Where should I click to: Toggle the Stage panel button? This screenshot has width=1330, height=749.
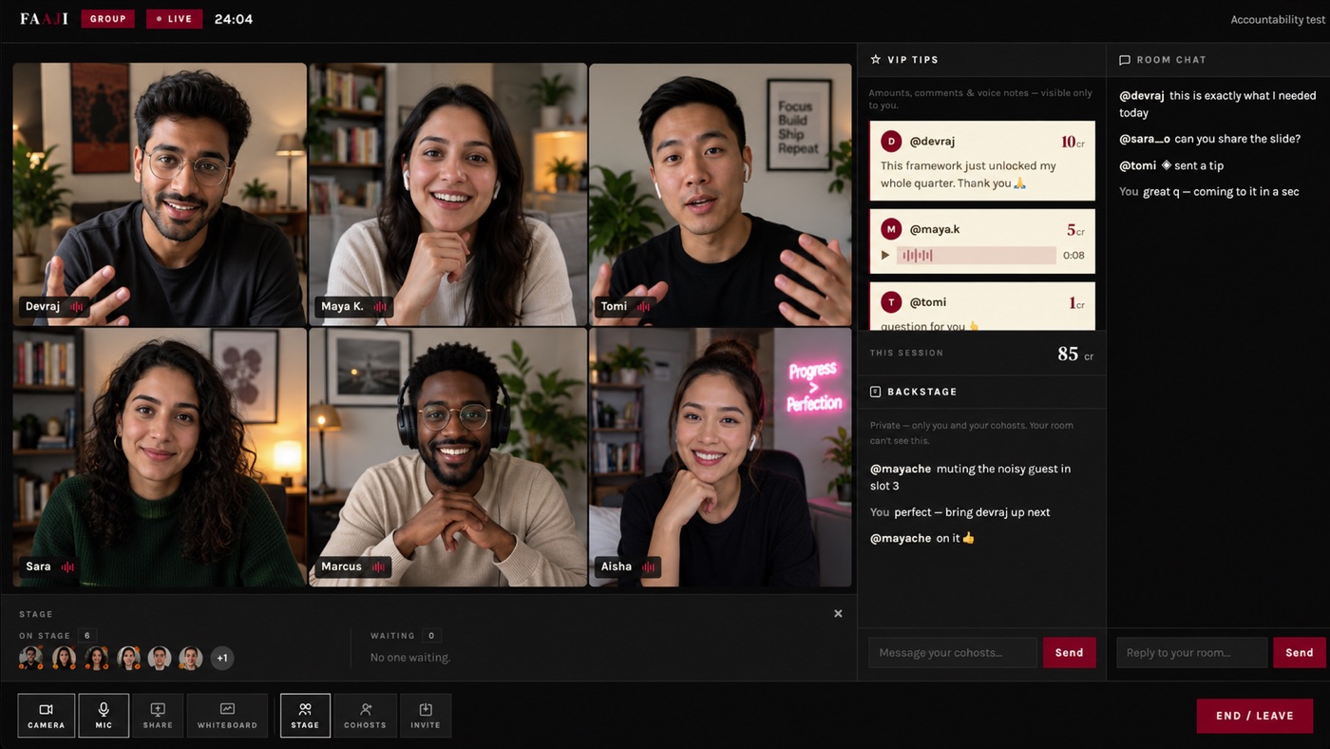[305, 716]
